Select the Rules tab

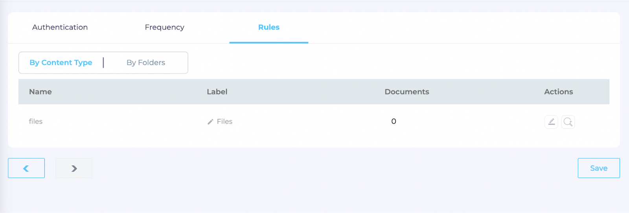point(269,27)
